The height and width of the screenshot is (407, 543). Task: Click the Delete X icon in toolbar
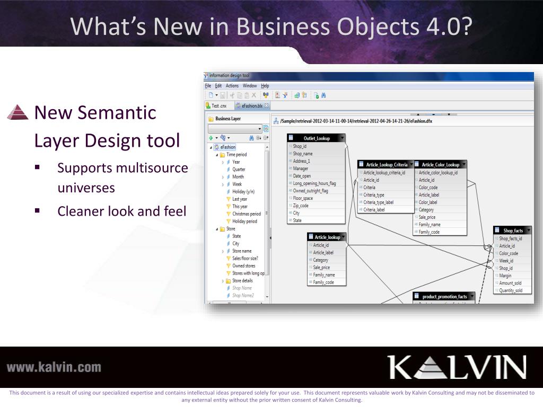tap(254, 95)
